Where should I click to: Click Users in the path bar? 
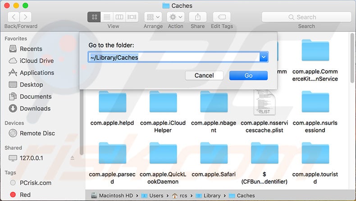click(x=152, y=195)
